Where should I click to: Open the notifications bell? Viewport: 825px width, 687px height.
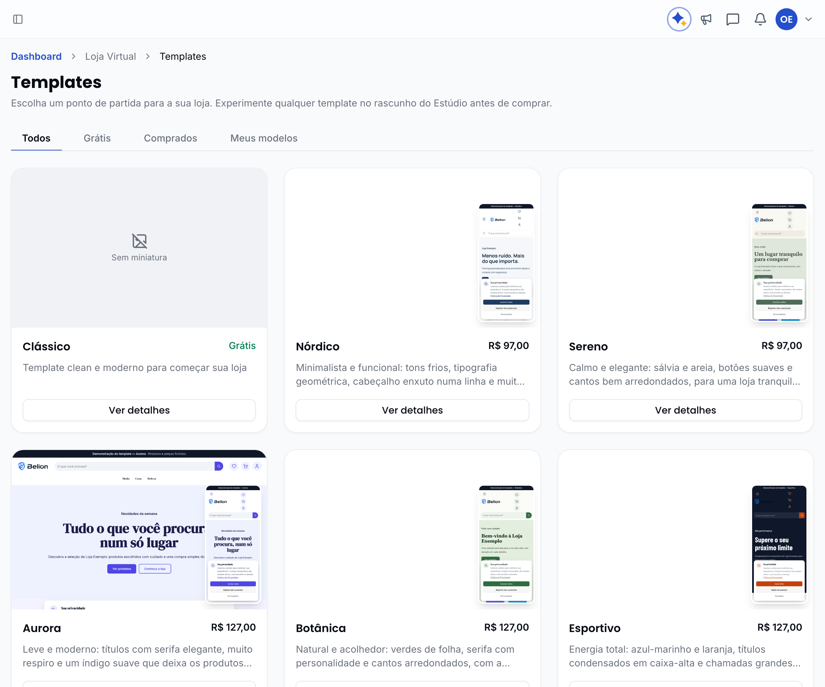[x=760, y=19]
